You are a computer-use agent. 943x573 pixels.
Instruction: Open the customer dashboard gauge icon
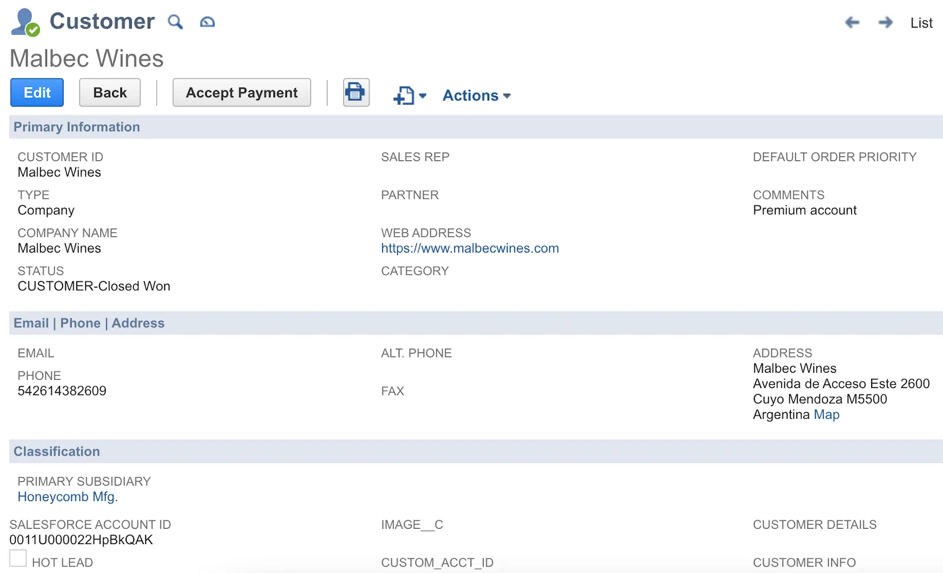(x=207, y=21)
